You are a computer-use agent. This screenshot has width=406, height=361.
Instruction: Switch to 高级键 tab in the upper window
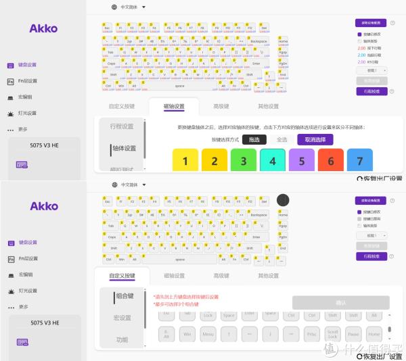pyautogui.click(x=221, y=106)
